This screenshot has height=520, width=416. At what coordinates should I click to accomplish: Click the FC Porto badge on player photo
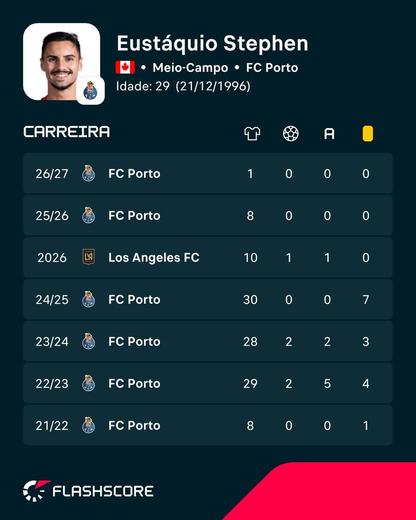(90, 91)
